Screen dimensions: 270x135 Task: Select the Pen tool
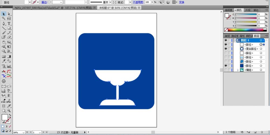coord(4,24)
